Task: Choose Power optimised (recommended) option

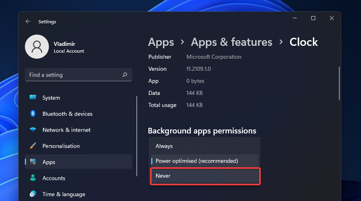Action: 205,161
